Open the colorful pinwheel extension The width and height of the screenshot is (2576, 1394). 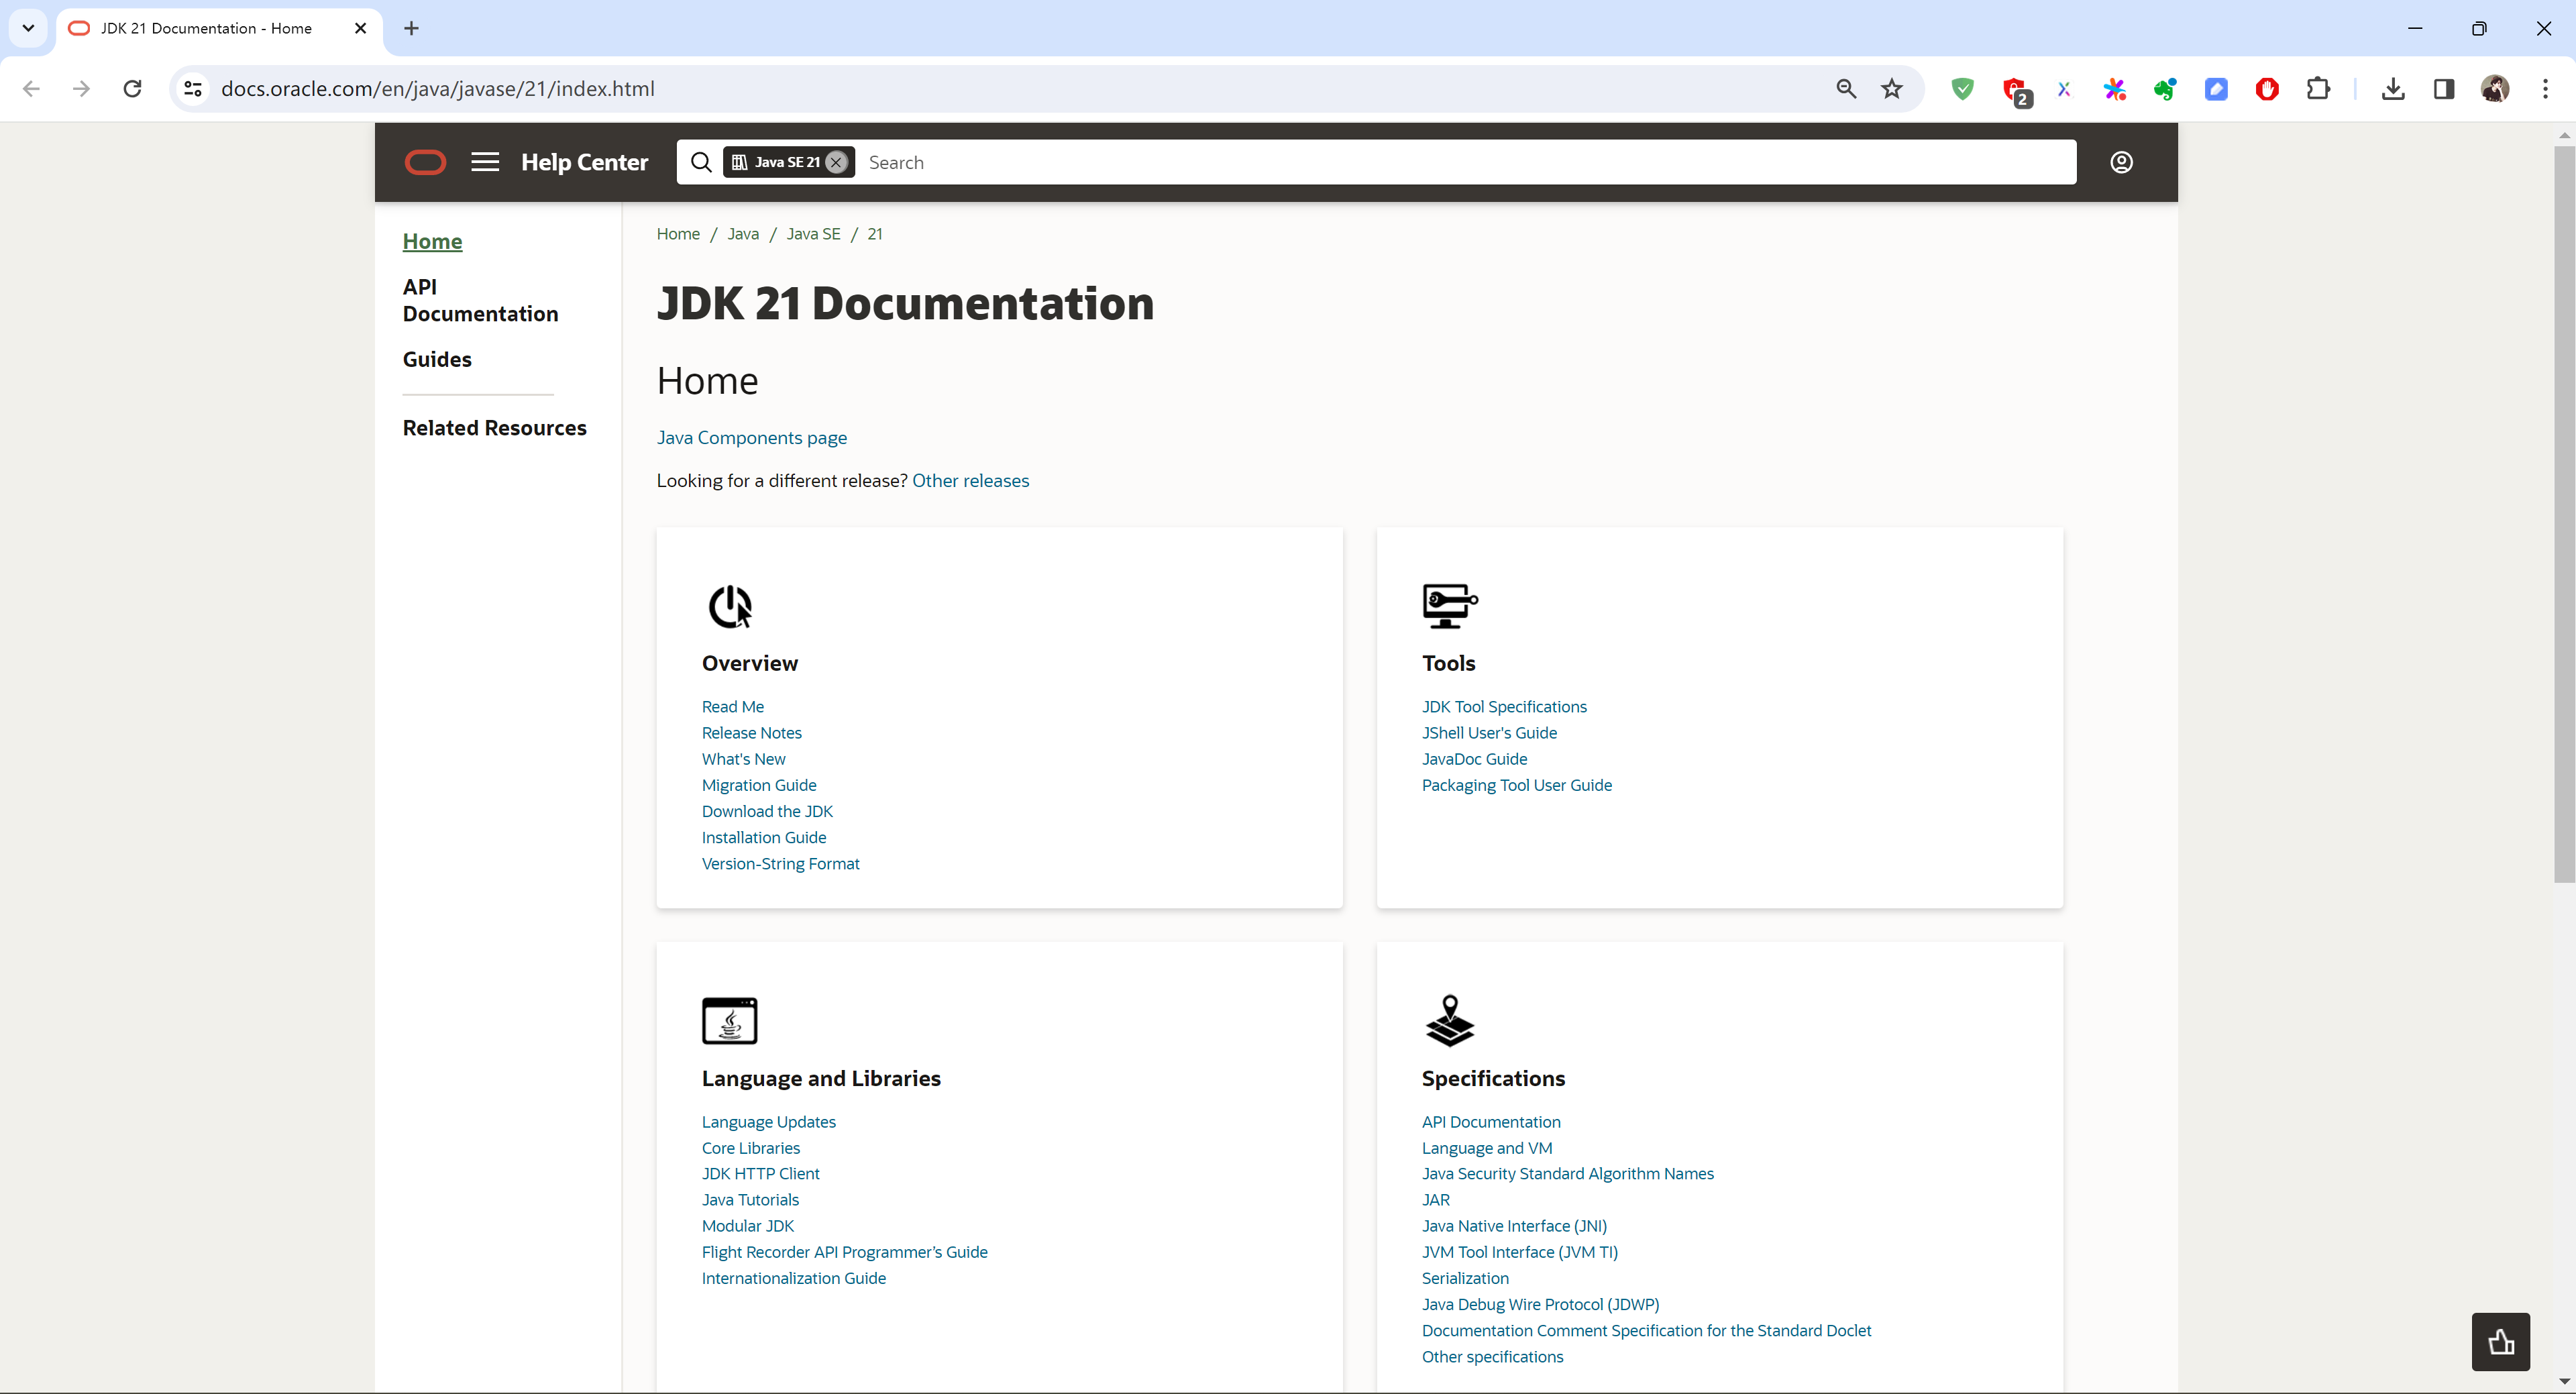pyautogui.click(x=2114, y=89)
